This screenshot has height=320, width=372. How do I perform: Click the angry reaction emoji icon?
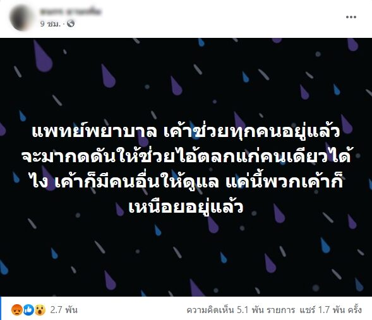coord(17,309)
